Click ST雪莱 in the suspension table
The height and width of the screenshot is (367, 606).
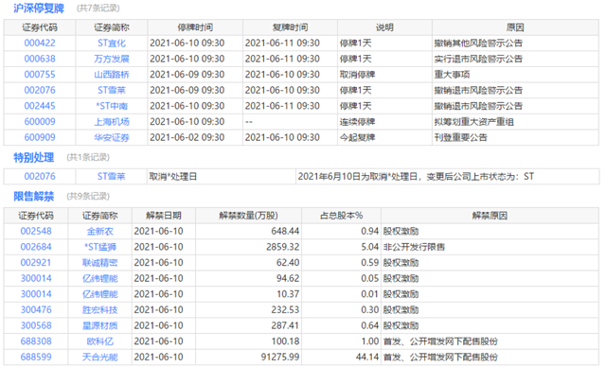point(112,90)
